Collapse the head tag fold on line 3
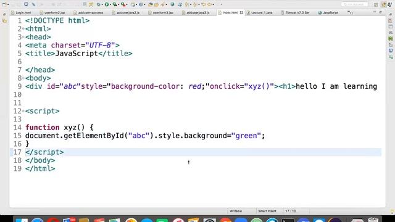This screenshot has width=395, height=222. click(23, 37)
